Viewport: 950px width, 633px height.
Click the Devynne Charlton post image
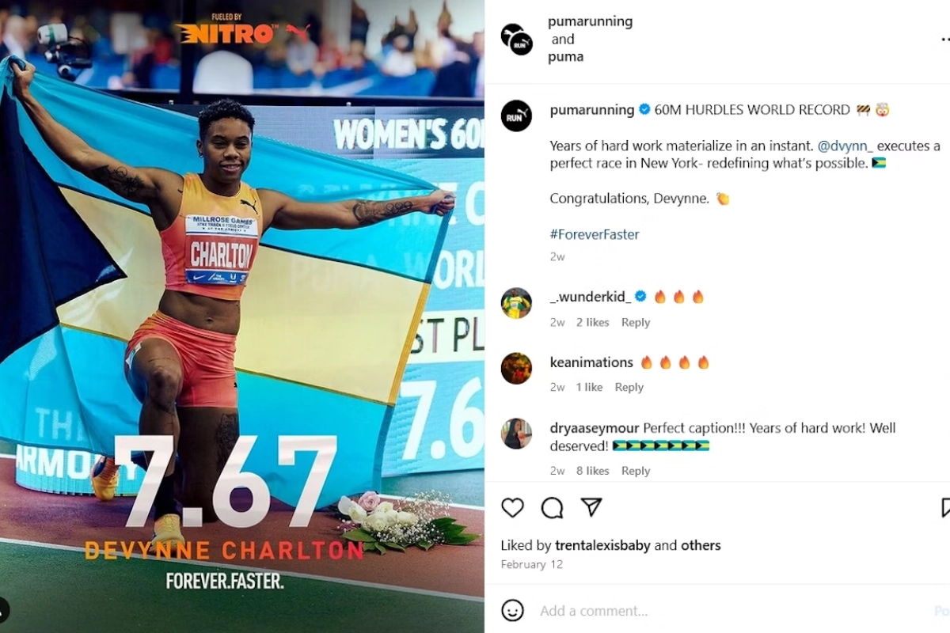pos(242,316)
